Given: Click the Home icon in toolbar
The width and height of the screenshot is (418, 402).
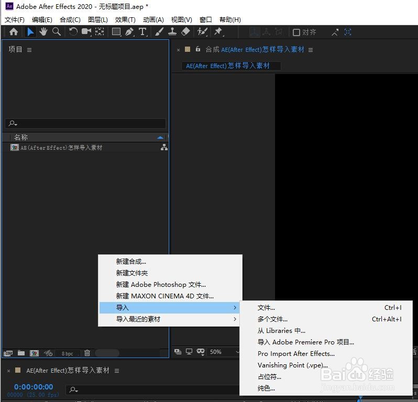Looking at the screenshot, I should pos(14,32).
